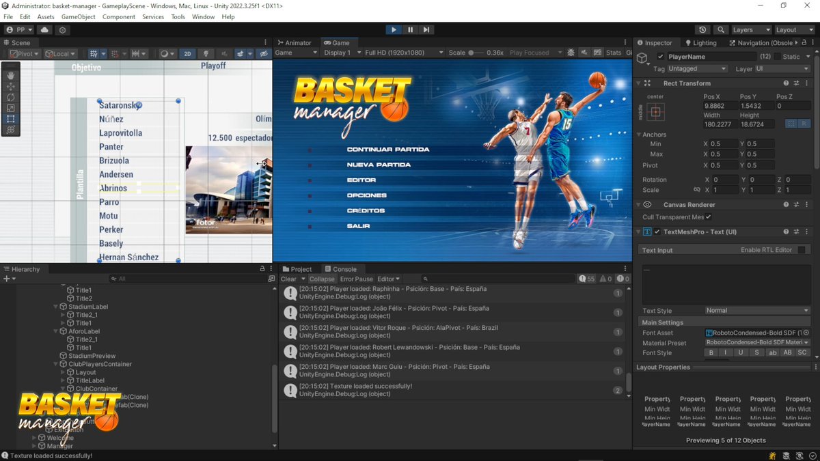Screen dimensions: 820x461
Task: Click the add object plus in Hierarchy
Action: coord(8,279)
